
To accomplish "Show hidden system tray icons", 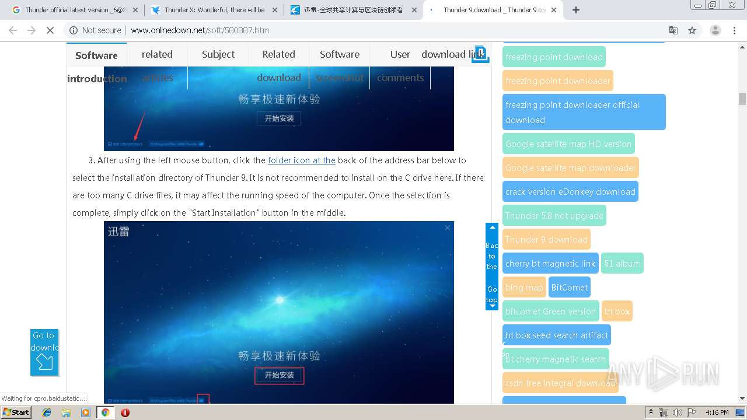I will point(651,412).
